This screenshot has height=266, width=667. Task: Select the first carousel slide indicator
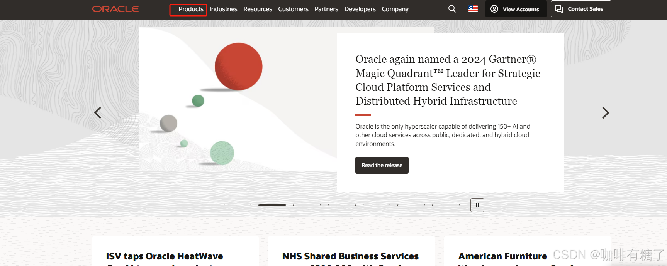238,205
